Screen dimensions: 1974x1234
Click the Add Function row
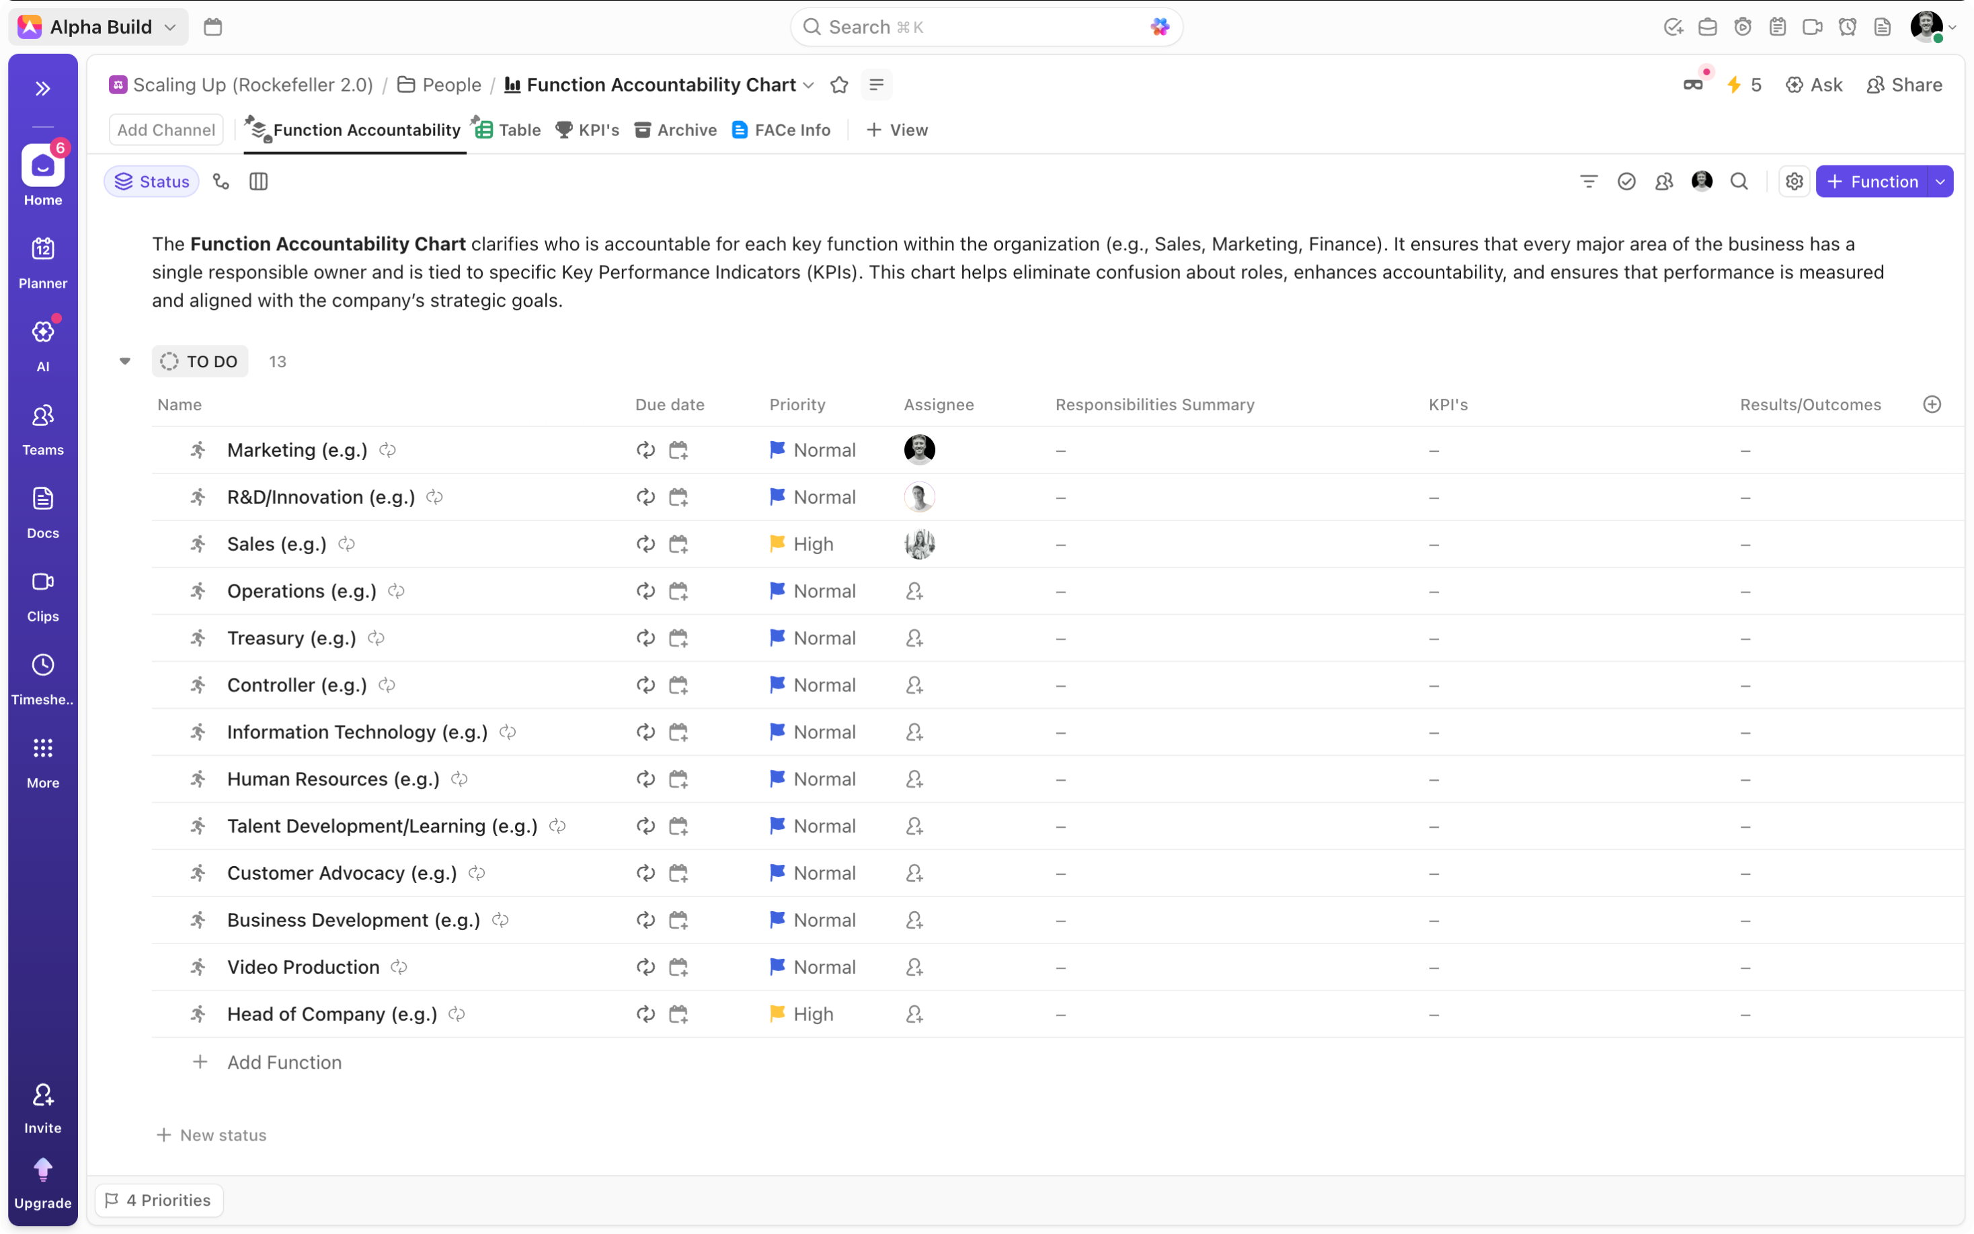point(283,1062)
